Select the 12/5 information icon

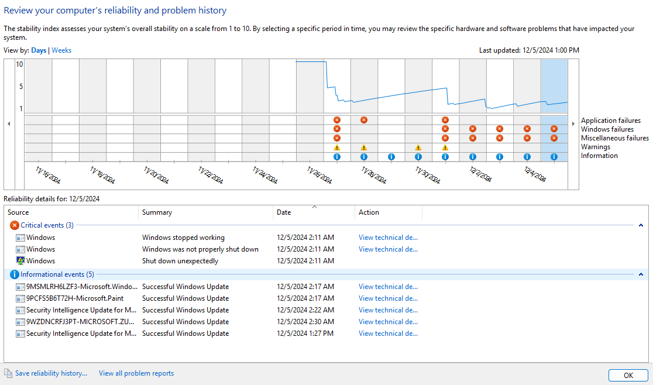click(x=554, y=157)
